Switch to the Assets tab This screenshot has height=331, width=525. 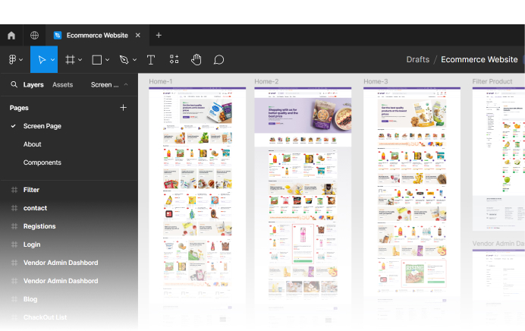coord(63,85)
